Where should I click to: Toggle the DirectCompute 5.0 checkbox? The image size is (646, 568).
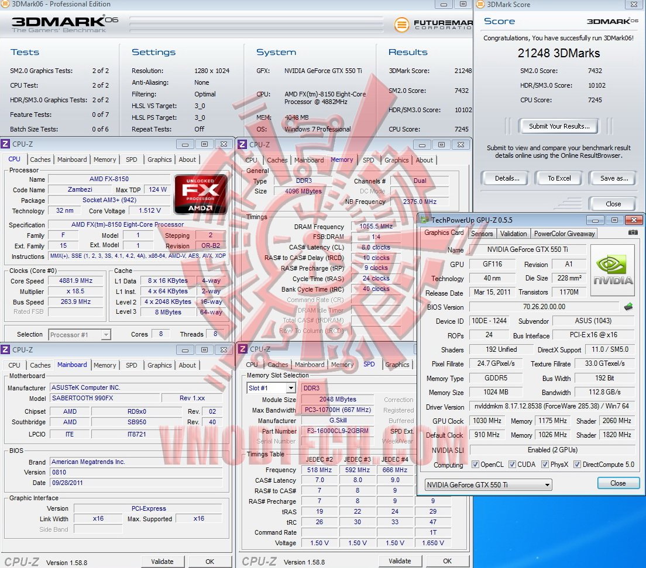(x=577, y=465)
